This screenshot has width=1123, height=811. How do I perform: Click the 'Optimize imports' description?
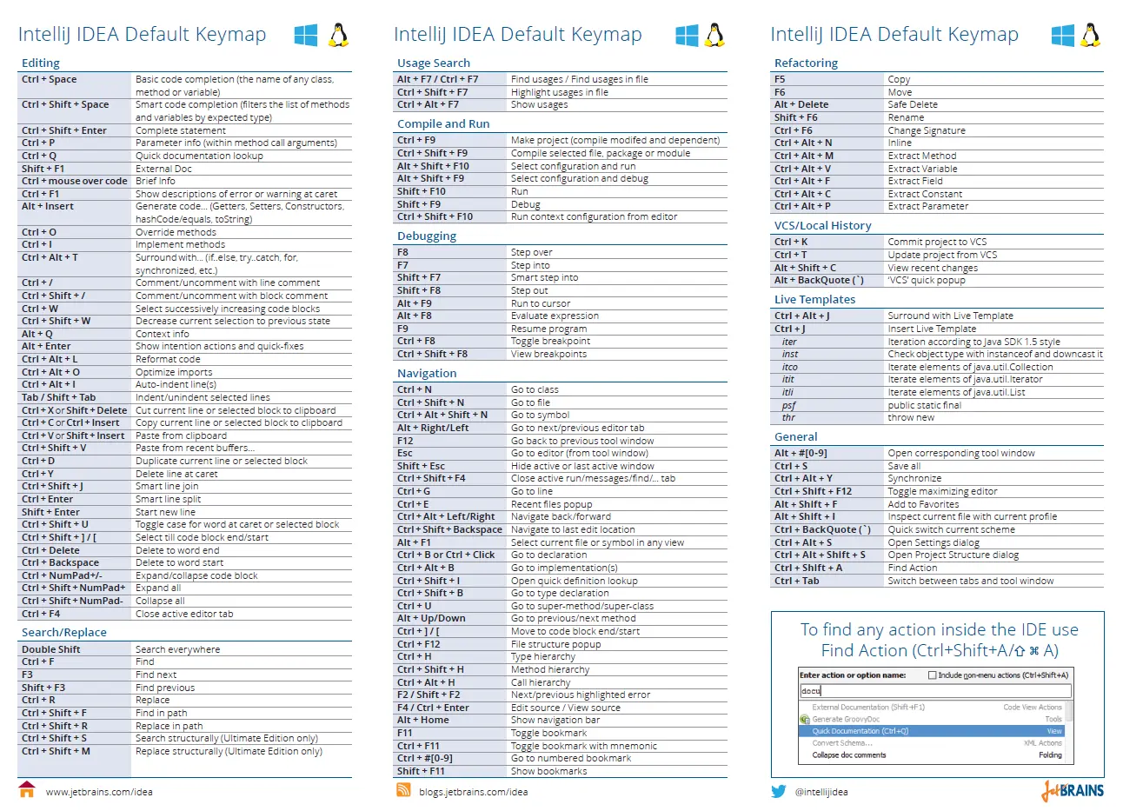[174, 373]
